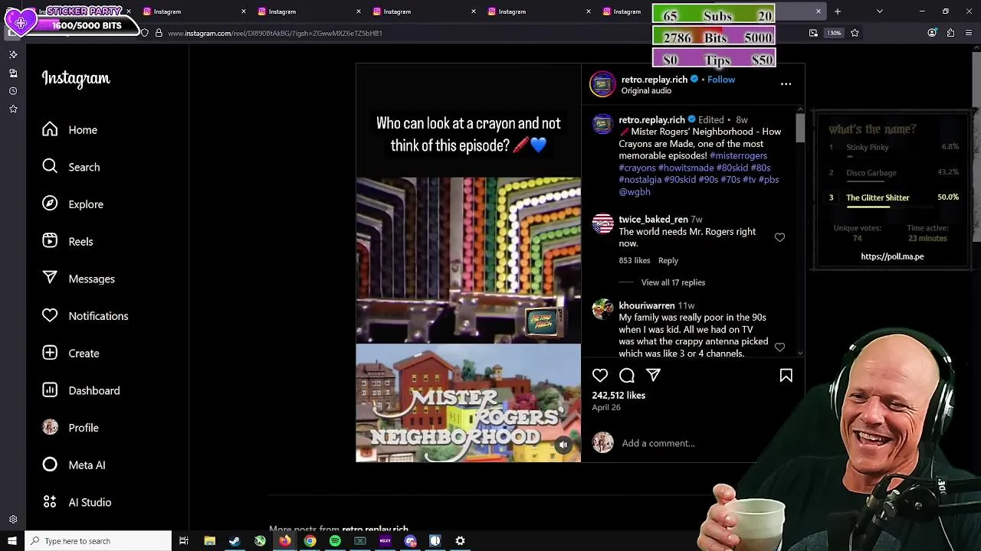
Task: Open Steam from the taskbar
Action: pyautogui.click(x=235, y=541)
